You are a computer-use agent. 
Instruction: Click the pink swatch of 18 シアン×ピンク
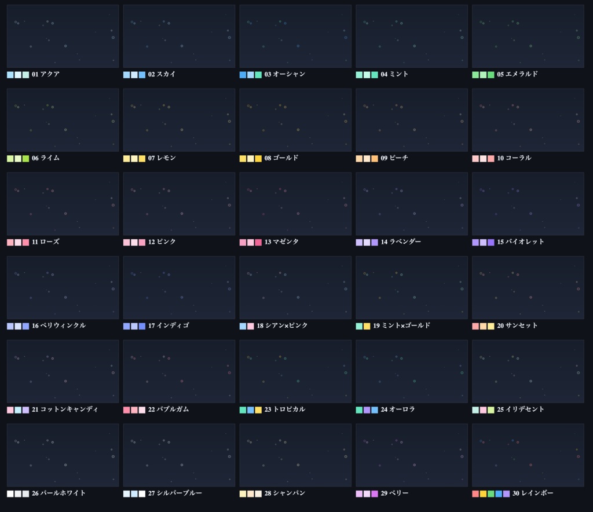pos(251,326)
